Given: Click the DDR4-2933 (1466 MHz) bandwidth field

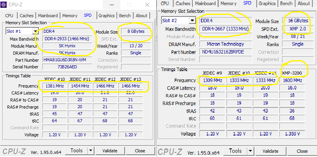Looking at the screenshot, I should 67,39.
